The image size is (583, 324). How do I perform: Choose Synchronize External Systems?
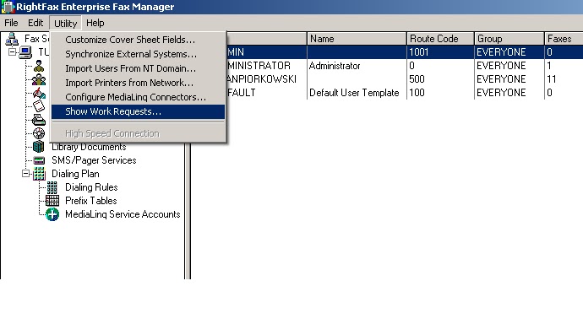point(138,54)
